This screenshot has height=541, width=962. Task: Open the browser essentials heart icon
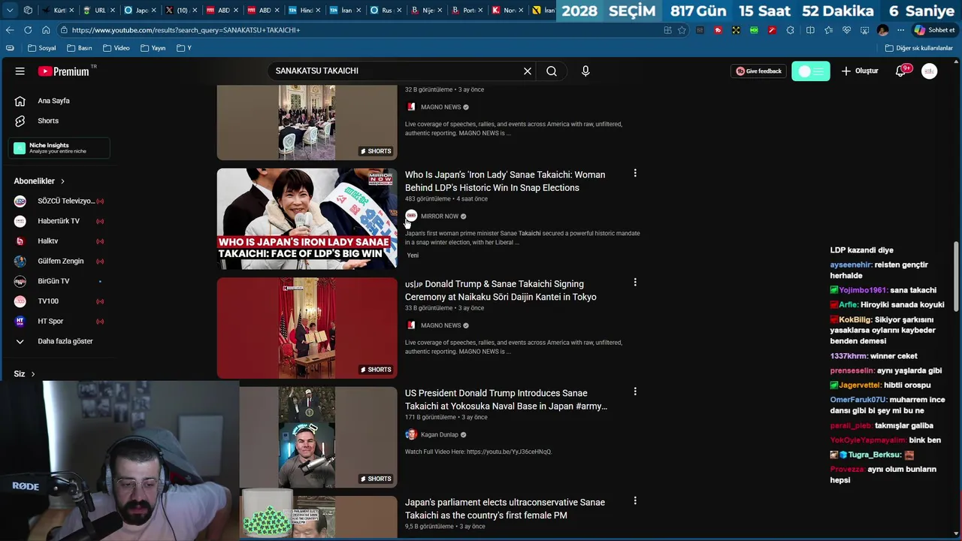point(846,30)
